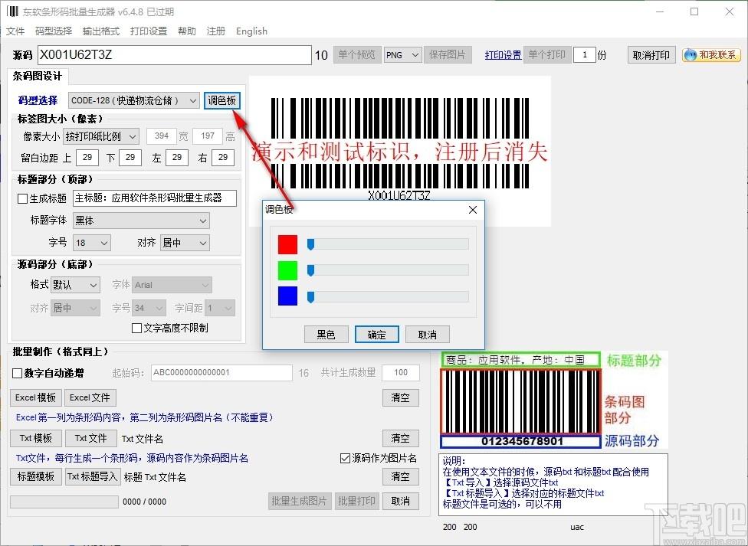The image size is (748, 546).
Task: Click the blue color swatch in the palette
Action: (287, 297)
